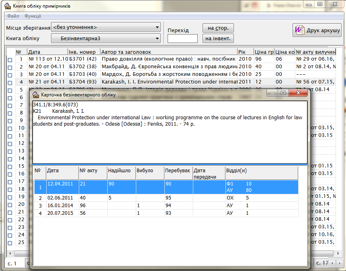346x271 pixels.
Task: Open the Функції menu
Action: (x=33, y=16)
